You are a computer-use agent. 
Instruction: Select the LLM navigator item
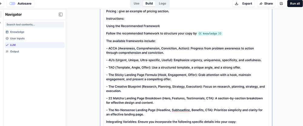click(35, 45)
